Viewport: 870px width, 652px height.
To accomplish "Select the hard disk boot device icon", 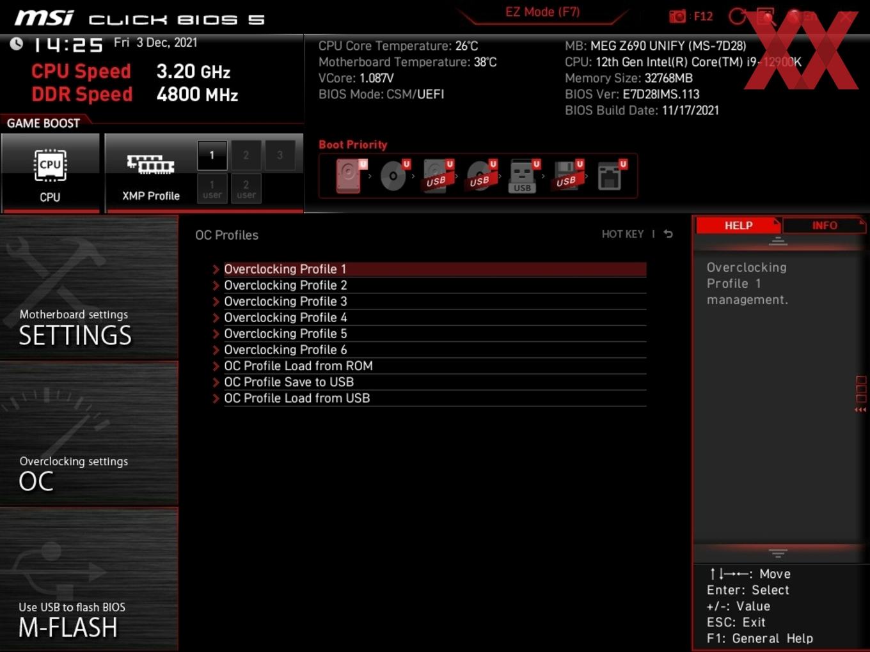I will pos(350,176).
